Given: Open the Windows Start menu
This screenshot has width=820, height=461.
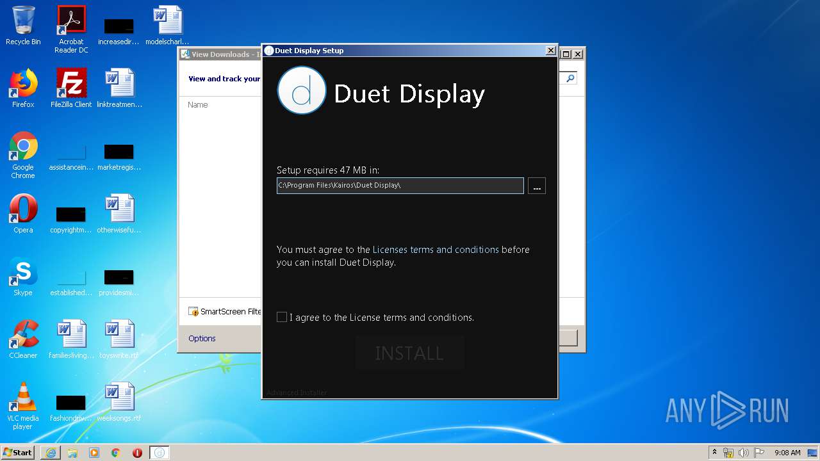Looking at the screenshot, I should pos(18,452).
